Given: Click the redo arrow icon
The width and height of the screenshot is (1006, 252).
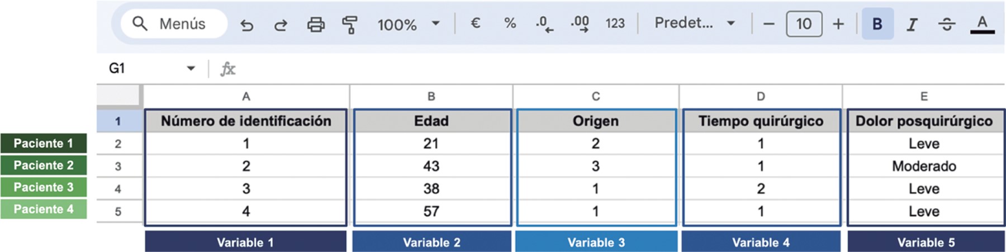Looking at the screenshot, I should click(x=281, y=25).
